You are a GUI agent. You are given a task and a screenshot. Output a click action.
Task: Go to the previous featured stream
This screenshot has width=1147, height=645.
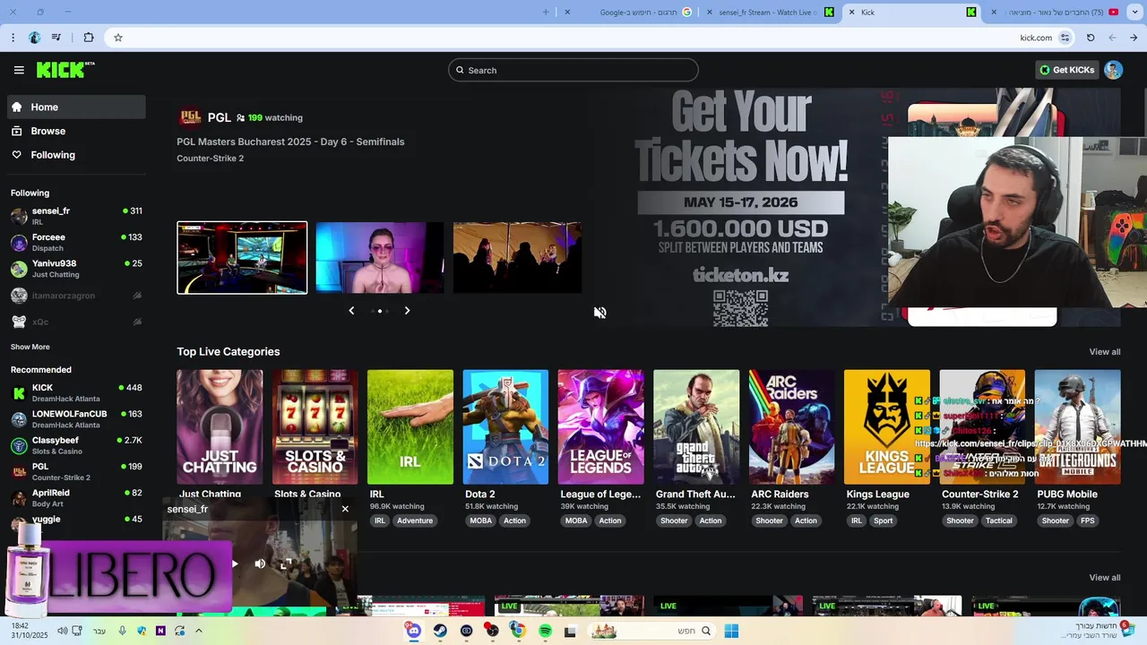[351, 311]
